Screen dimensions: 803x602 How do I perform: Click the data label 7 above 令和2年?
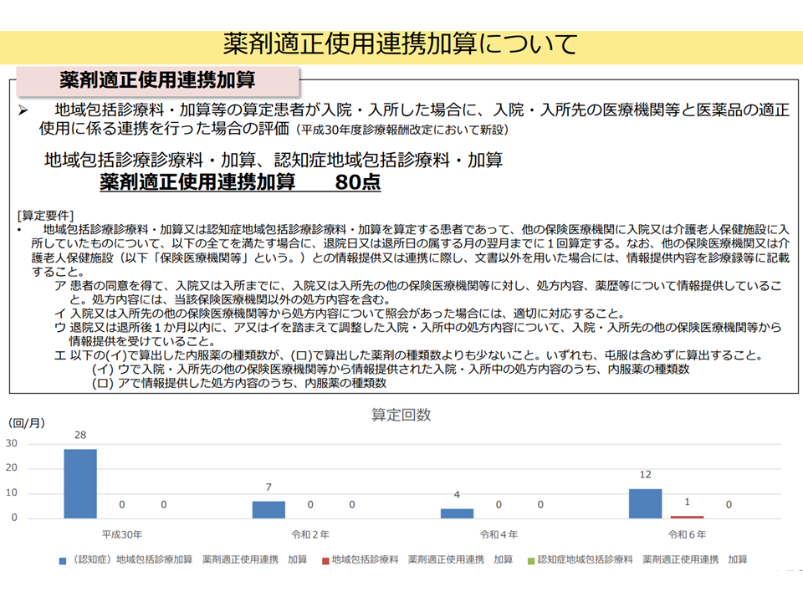pos(269,487)
